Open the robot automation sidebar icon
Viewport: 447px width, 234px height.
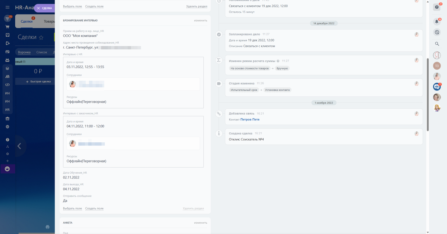click(x=7, y=60)
